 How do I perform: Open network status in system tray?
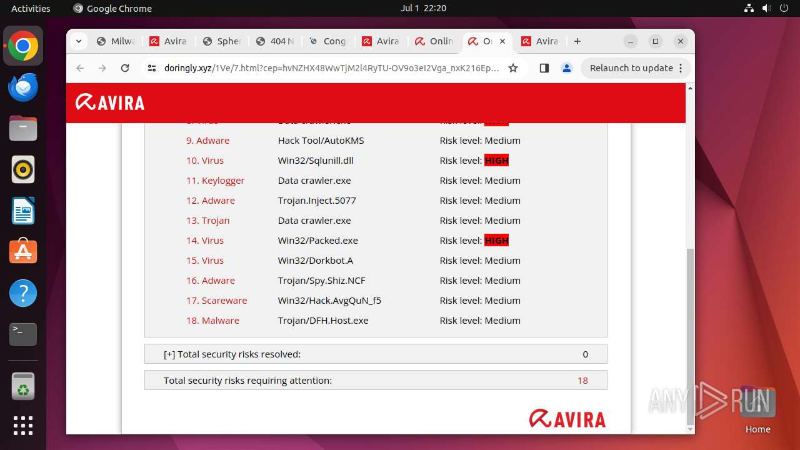(749, 8)
